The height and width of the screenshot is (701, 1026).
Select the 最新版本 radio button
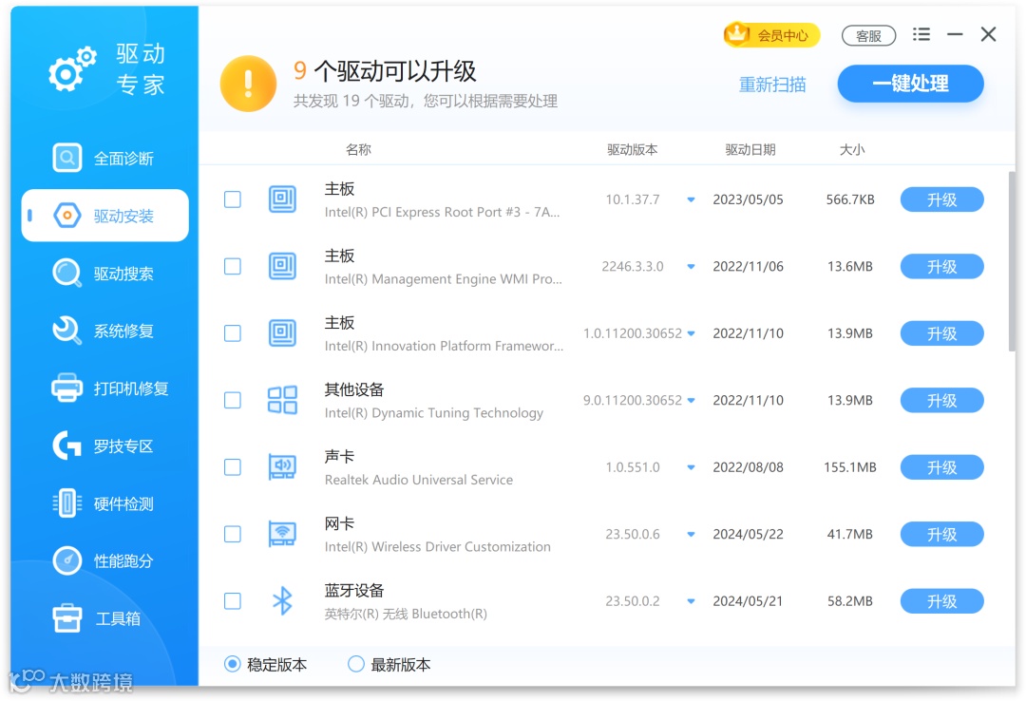point(356,664)
